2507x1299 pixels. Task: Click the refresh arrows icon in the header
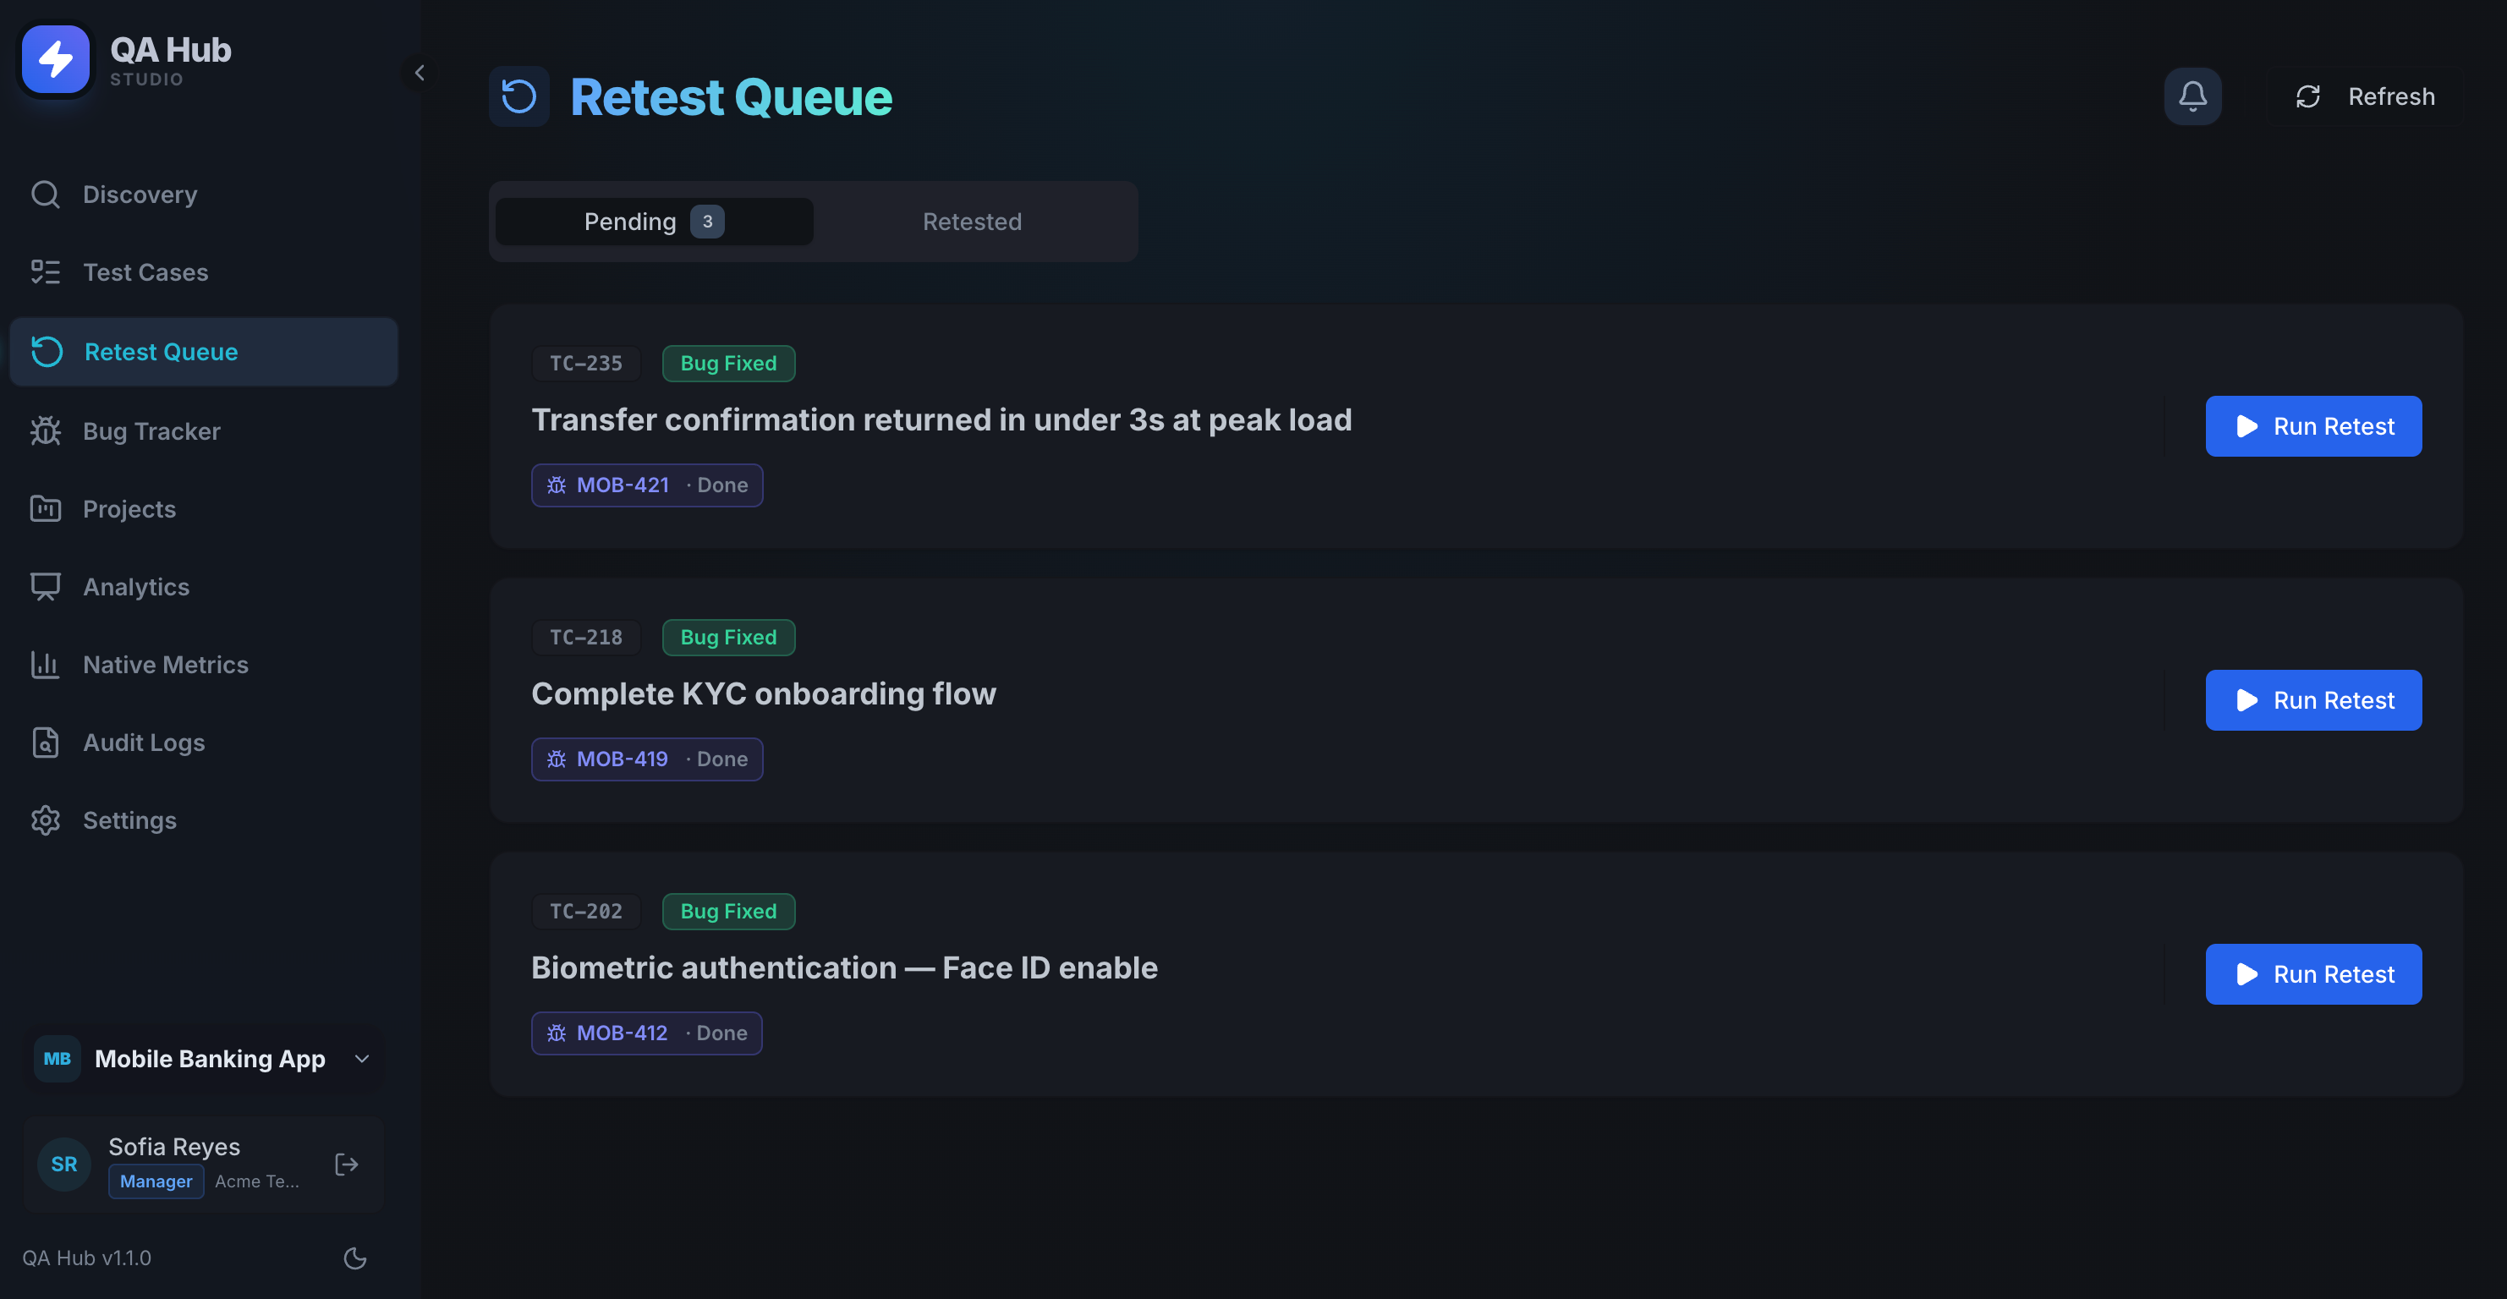pos(2308,96)
